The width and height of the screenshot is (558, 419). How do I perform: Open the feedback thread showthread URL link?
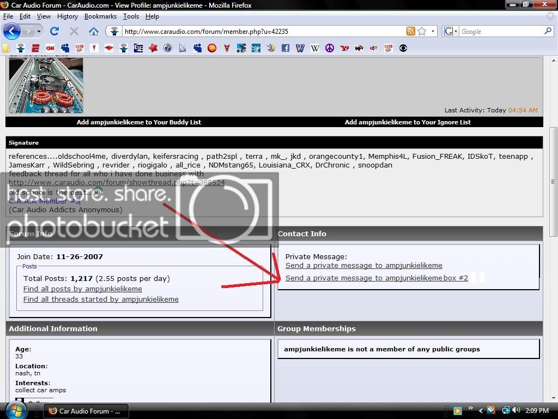pos(117,182)
